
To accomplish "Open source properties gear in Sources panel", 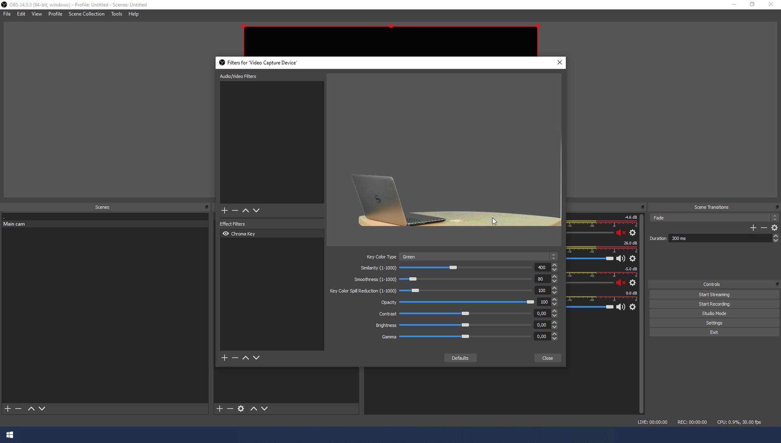I will point(241,408).
